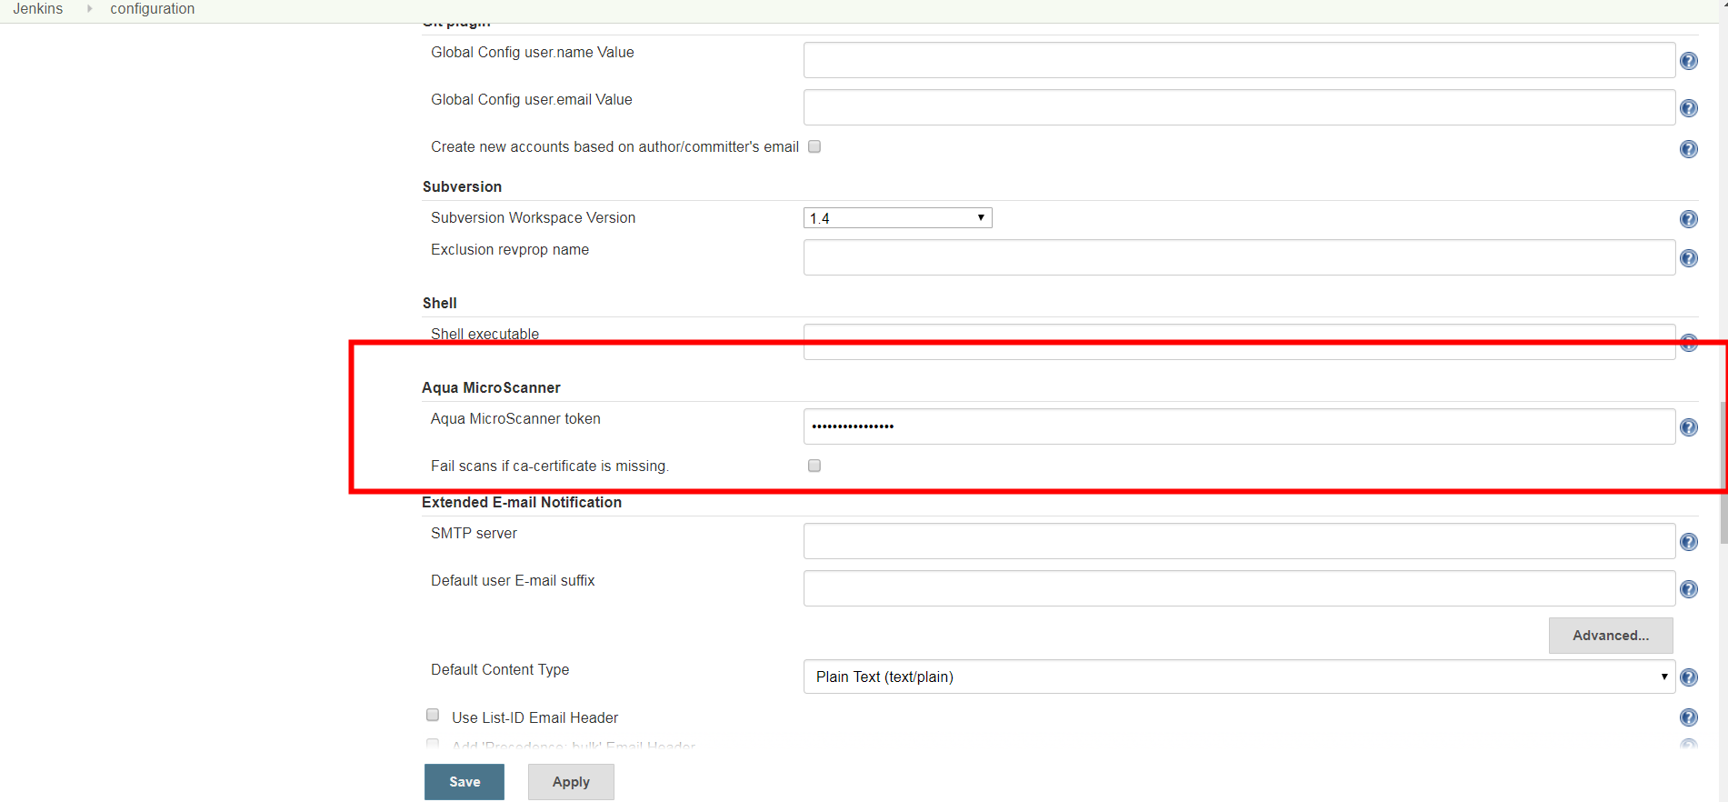Open configuration breadcrumb link
The width and height of the screenshot is (1728, 802).
coord(153,9)
